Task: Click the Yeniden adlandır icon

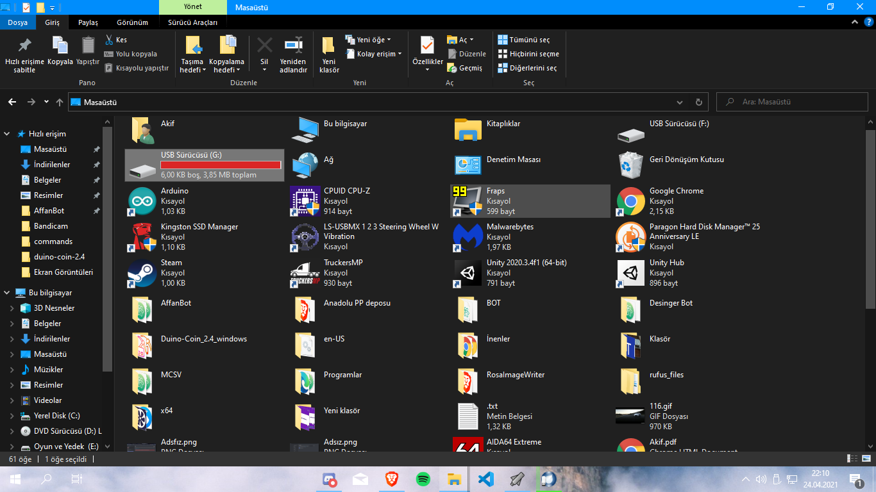Action: pyautogui.click(x=294, y=45)
